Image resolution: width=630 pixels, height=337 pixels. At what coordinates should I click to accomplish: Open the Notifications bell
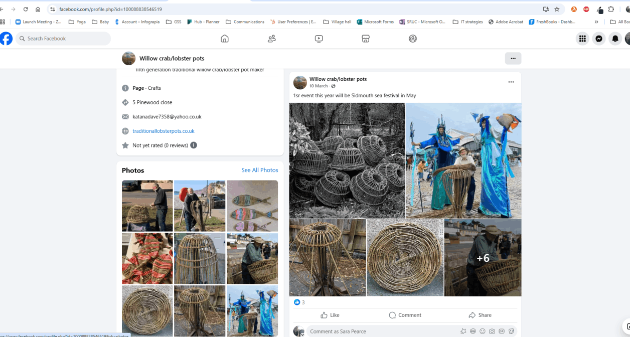pyautogui.click(x=615, y=39)
